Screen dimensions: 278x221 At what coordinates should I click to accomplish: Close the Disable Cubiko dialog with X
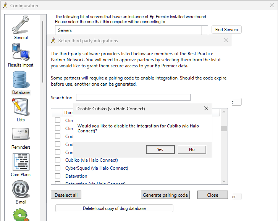[206, 109]
